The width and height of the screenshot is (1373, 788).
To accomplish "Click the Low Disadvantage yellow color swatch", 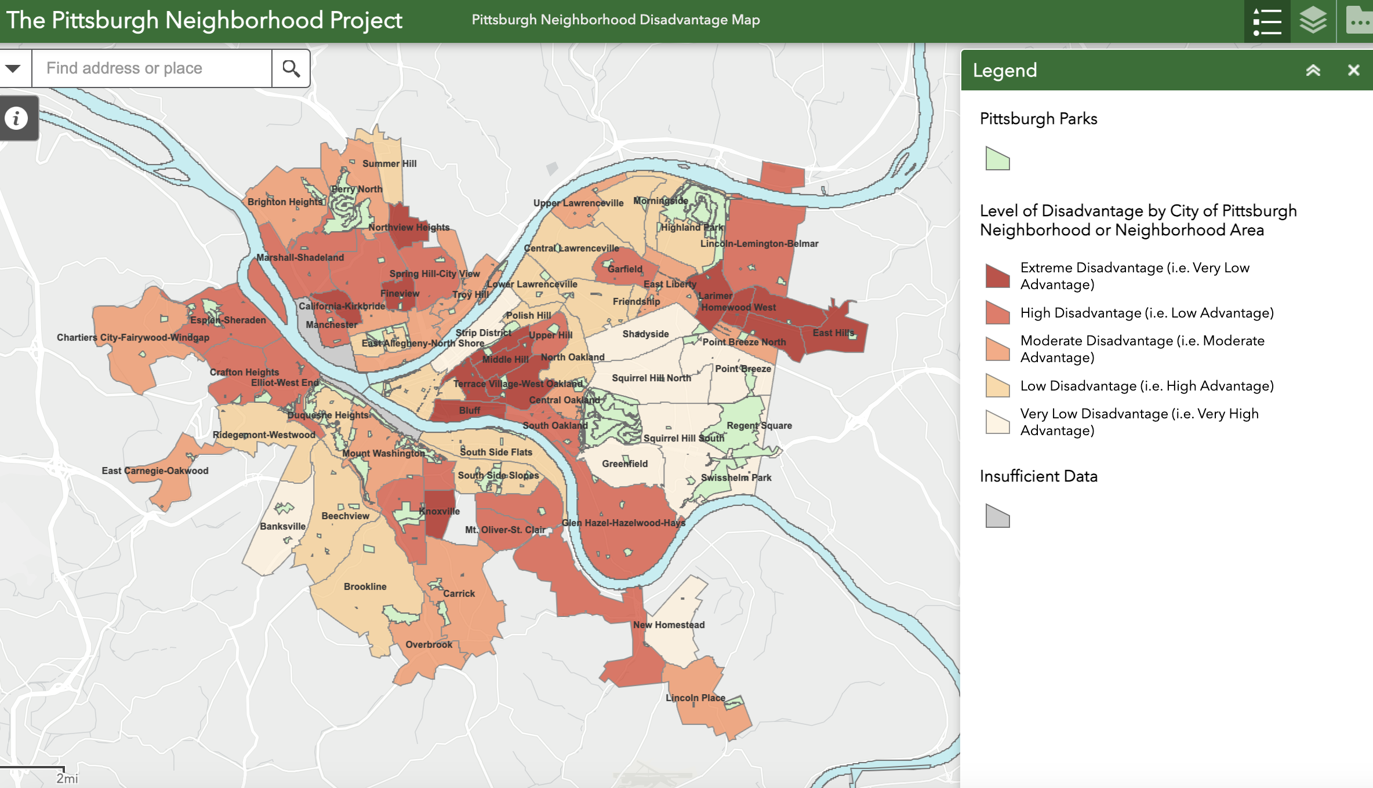I will tap(998, 385).
